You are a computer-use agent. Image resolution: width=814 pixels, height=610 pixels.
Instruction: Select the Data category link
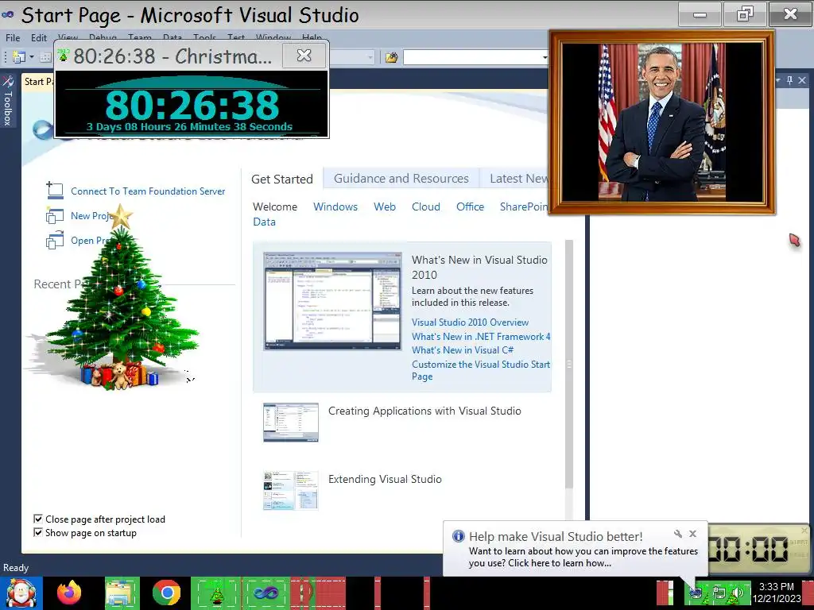coord(264,222)
